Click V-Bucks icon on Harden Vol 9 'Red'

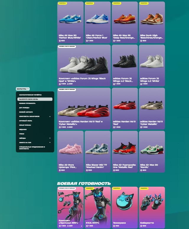[114, 127]
